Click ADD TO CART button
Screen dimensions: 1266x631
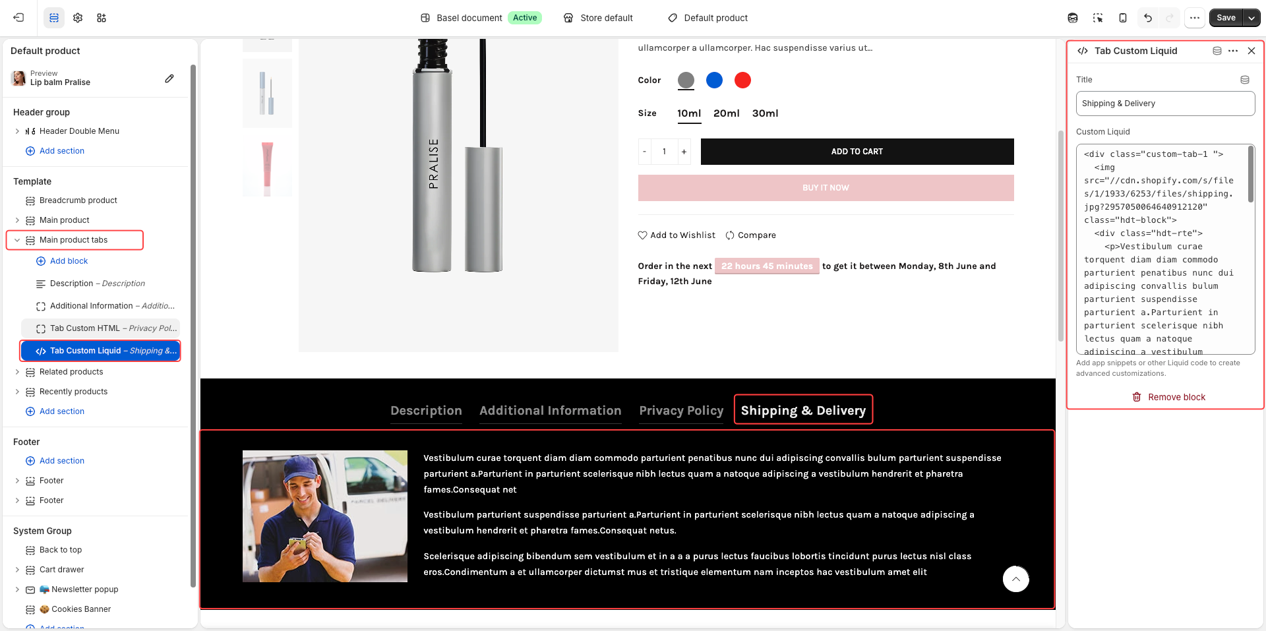[x=857, y=152]
